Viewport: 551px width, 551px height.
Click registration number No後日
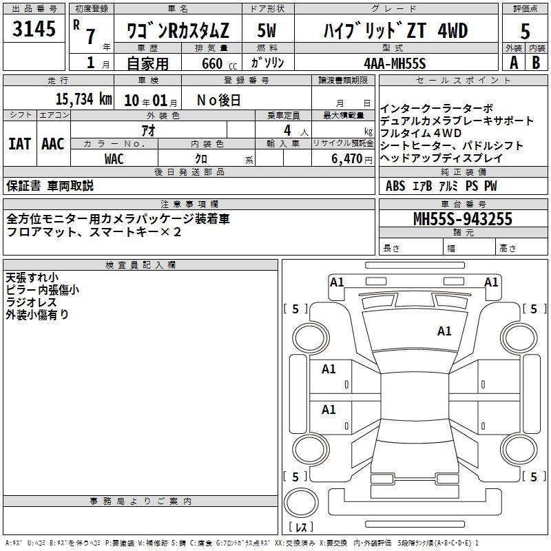click(218, 101)
